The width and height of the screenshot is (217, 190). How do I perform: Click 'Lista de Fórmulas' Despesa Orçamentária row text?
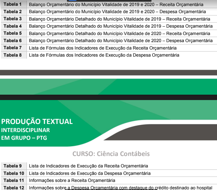pyautogui.click(x=104, y=55)
